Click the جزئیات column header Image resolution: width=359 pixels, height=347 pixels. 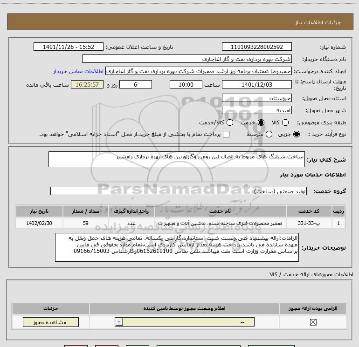(x=51, y=308)
